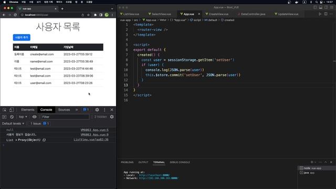Clear the console
This screenshot has height=189, width=336.
click(x=12, y=117)
